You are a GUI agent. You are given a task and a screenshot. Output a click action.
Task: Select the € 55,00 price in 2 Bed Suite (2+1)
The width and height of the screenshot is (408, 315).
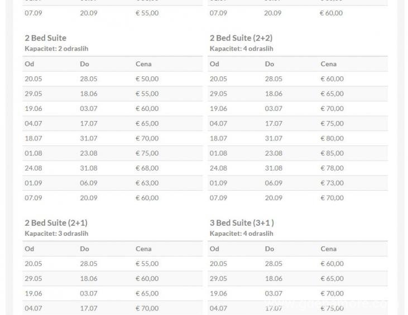pos(147,264)
